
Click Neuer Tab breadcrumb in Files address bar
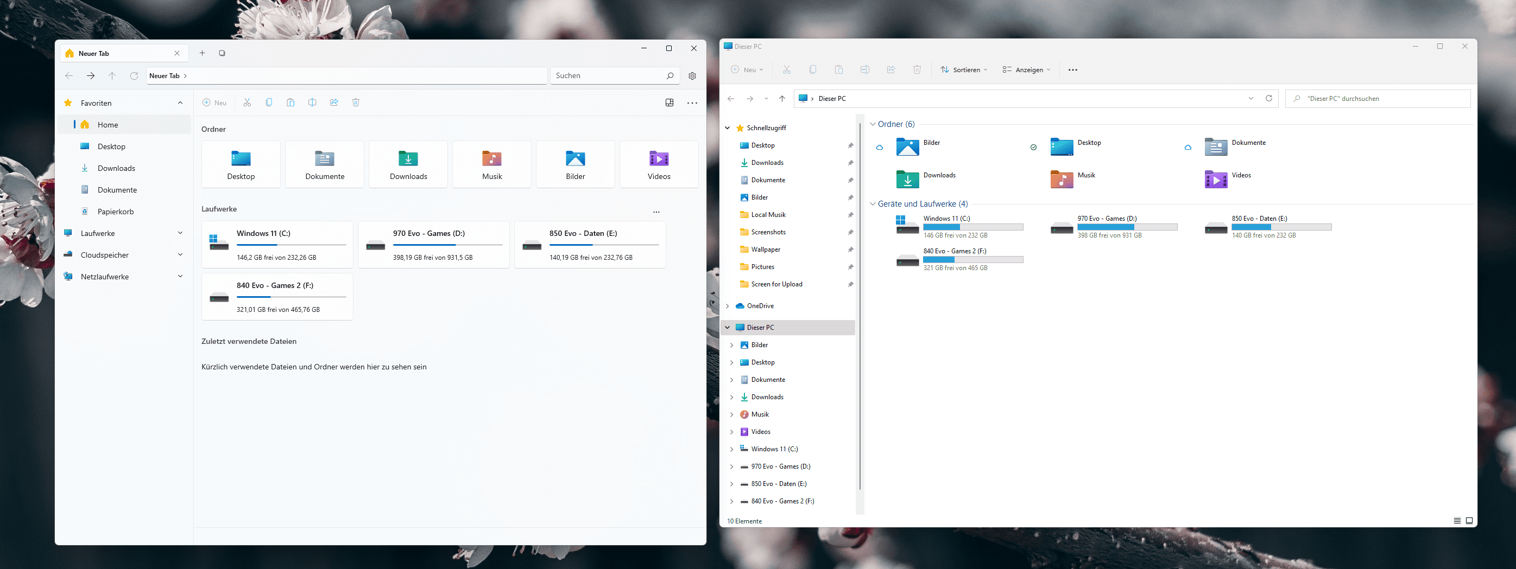tap(164, 76)
